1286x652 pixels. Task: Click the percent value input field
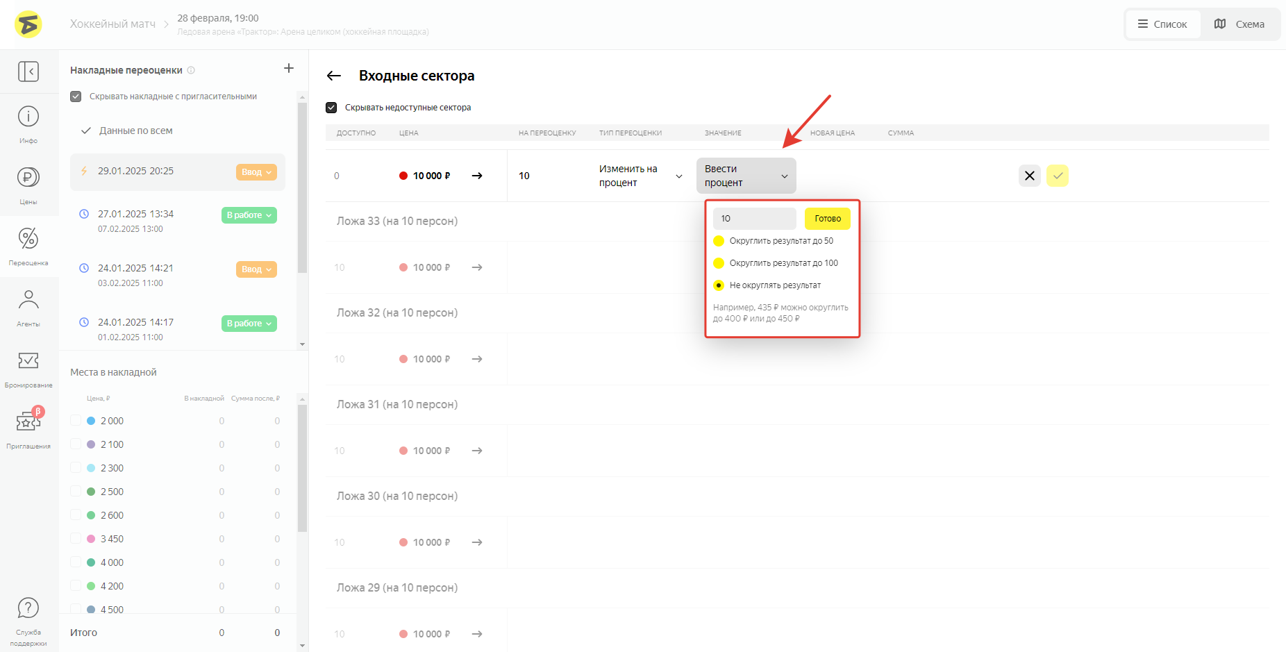(754, 219)
